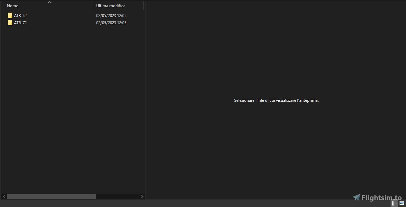Click the divider right of Ultima modifica header
406x207 pixels.
coord(143,6)
